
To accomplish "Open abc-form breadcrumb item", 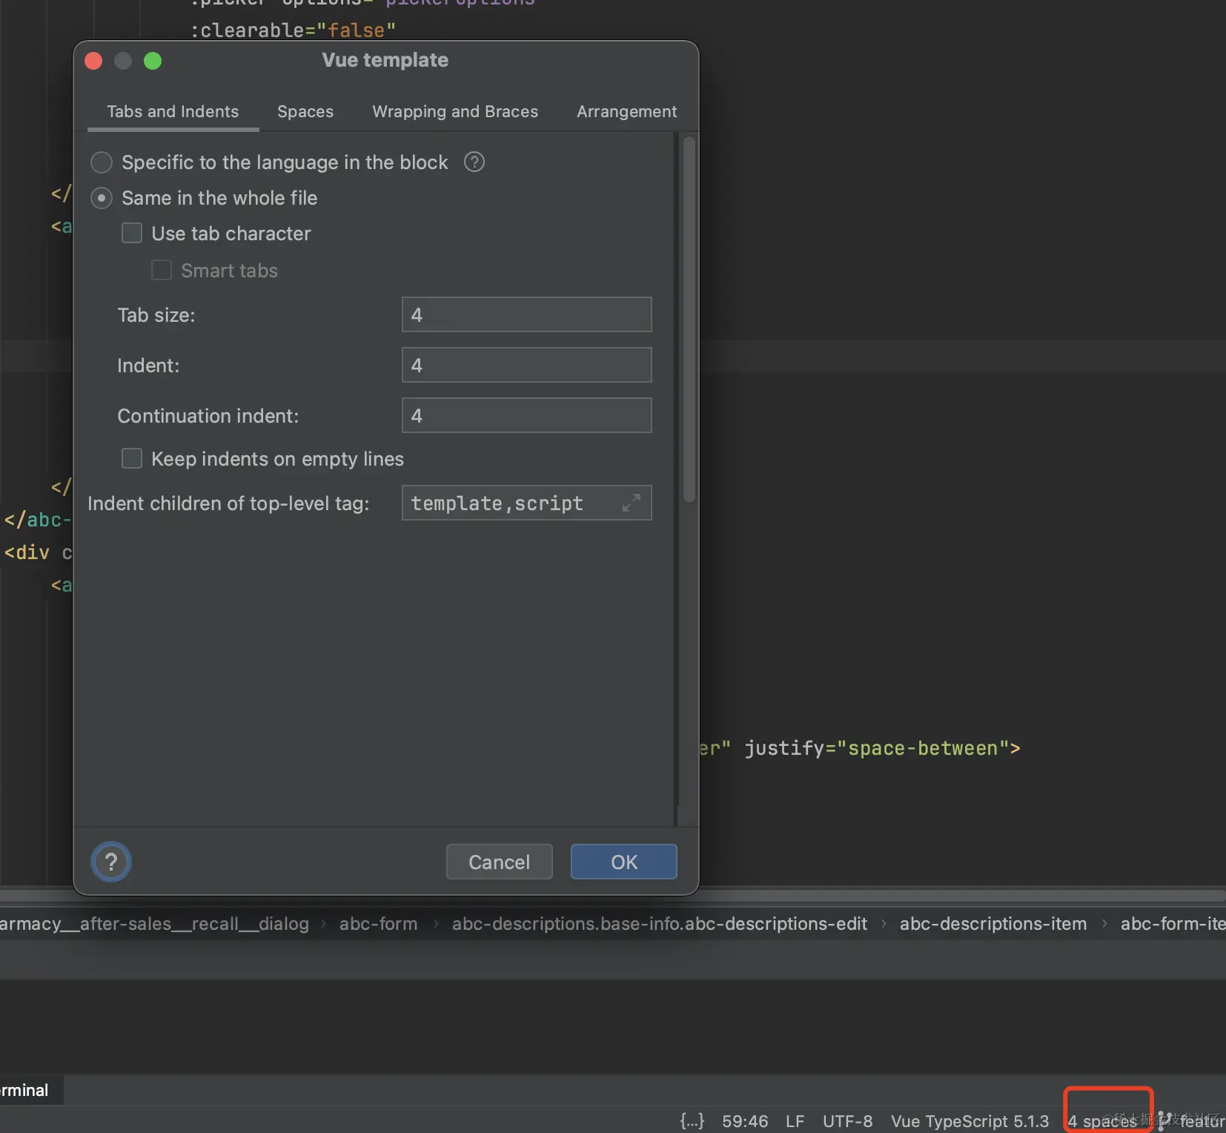I will tap(378, 923).
